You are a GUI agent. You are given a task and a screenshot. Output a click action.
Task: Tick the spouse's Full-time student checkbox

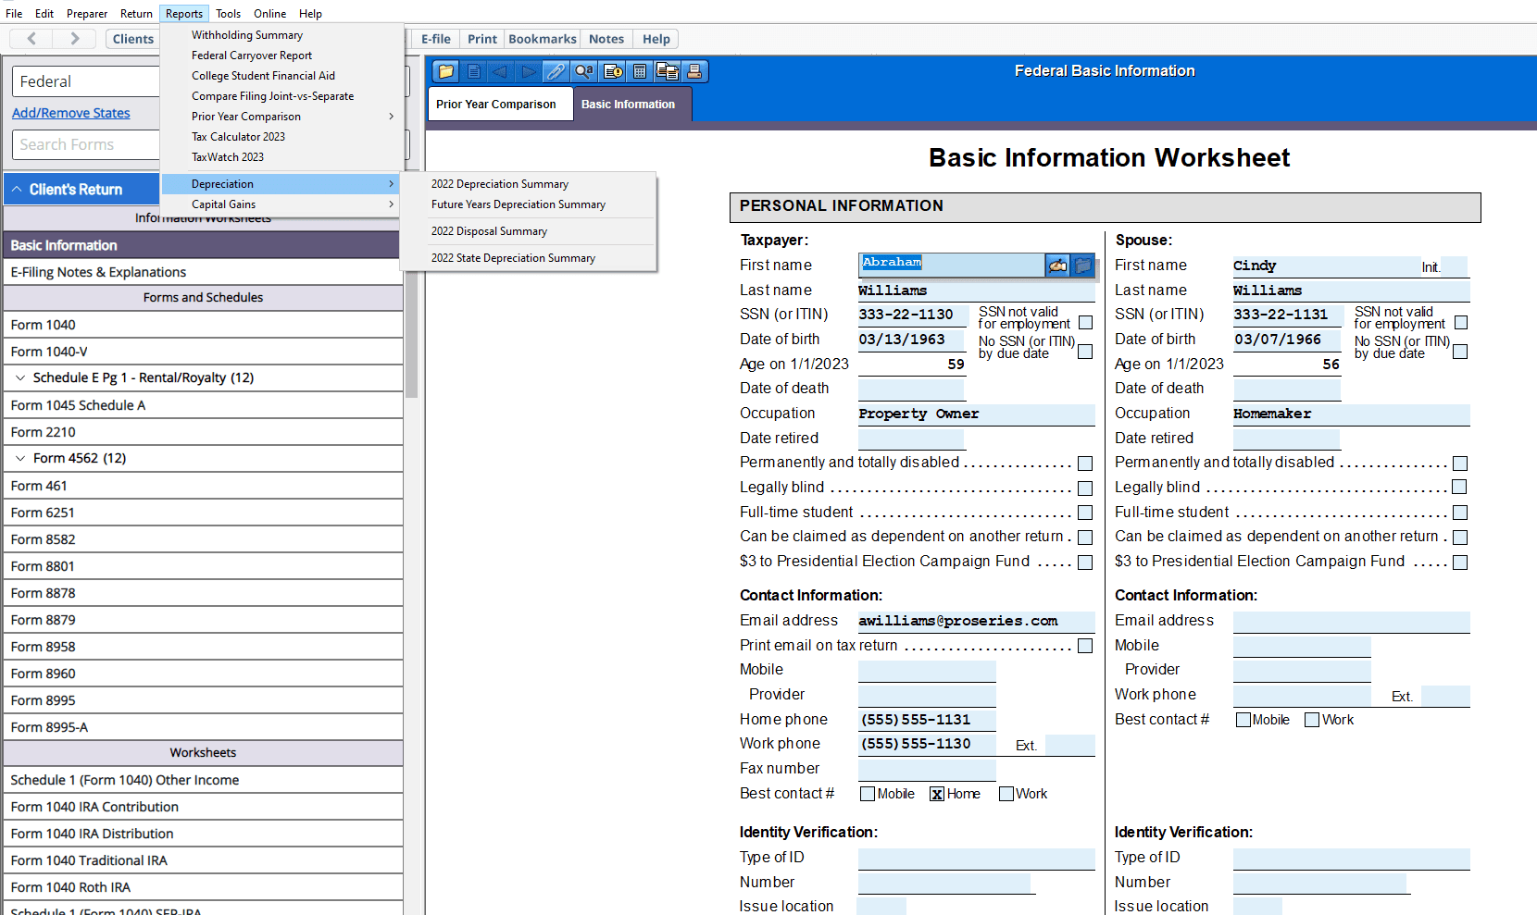(x=1460, y=513)
